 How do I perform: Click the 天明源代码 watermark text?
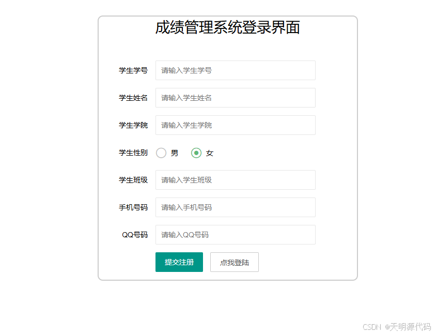[410, 326]
